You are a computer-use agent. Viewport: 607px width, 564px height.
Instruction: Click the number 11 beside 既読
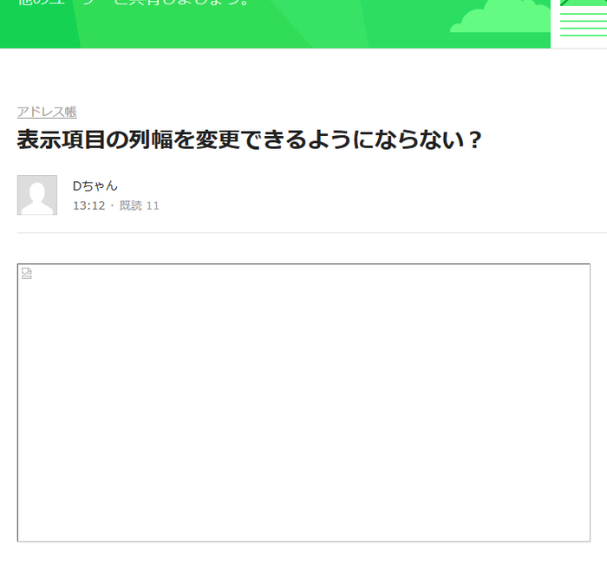153,205
